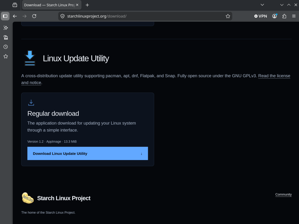Open the recent browsing view icon

click(15, 5)
